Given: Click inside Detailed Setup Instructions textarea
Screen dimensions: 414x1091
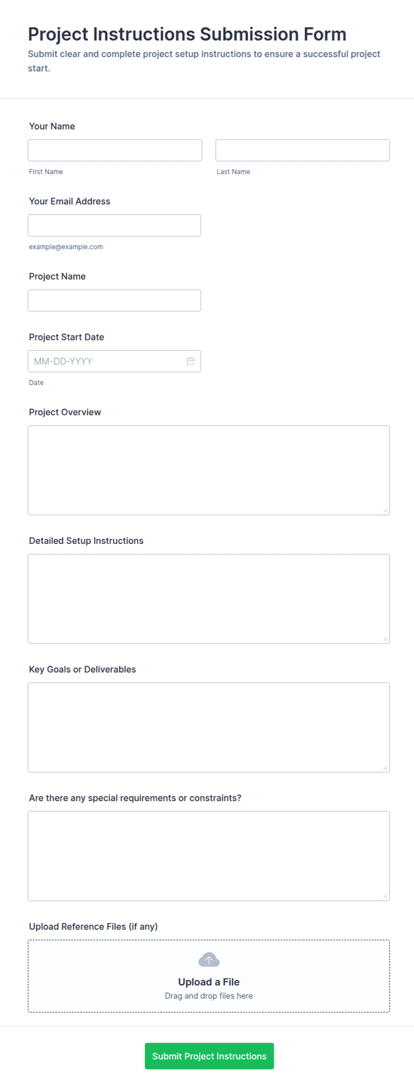Looking at the screenshot, I should (209, 599).
